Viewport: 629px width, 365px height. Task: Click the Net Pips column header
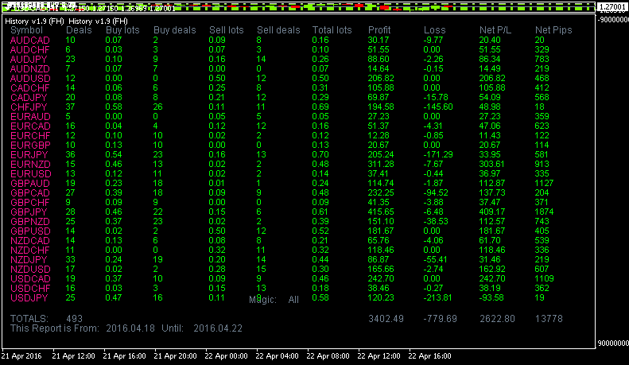[553, 30]
